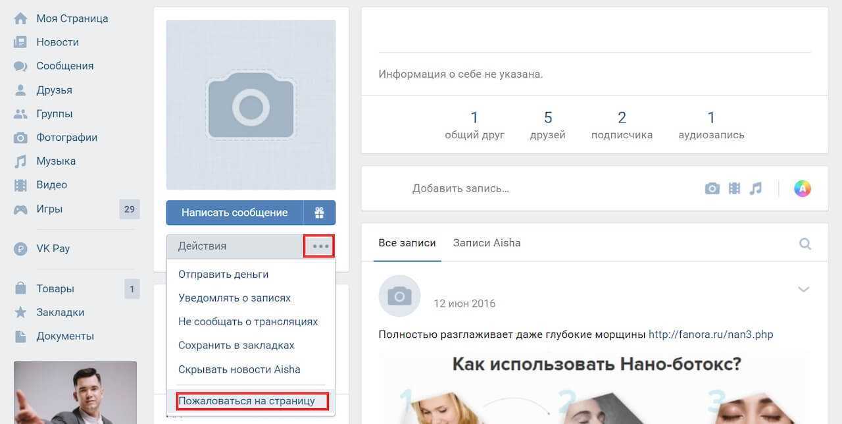Click the Добавить запись input field
The width and height of the screenshot is (842, 424).
(460, 189)
